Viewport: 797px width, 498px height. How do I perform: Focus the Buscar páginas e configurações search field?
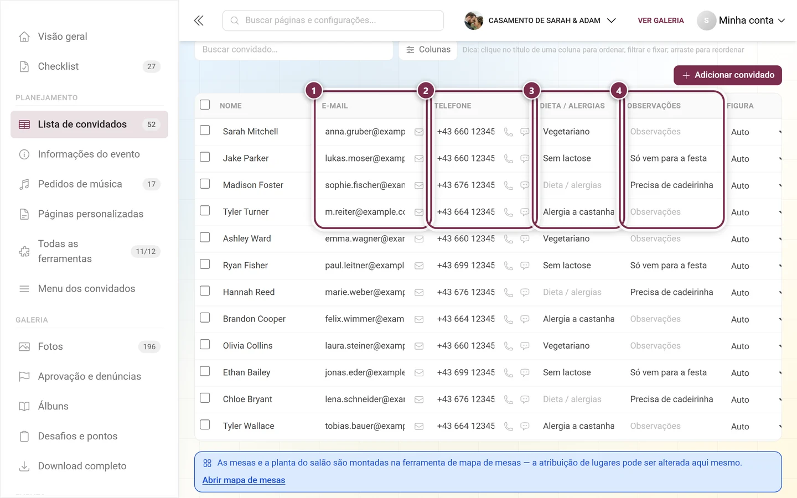(x=333, y=20)
